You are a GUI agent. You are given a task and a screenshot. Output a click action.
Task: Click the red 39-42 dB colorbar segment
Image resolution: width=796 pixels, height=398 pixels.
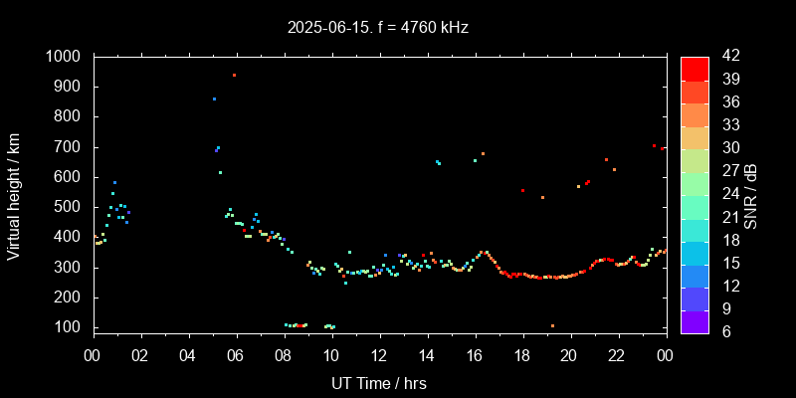pos(695,68)
